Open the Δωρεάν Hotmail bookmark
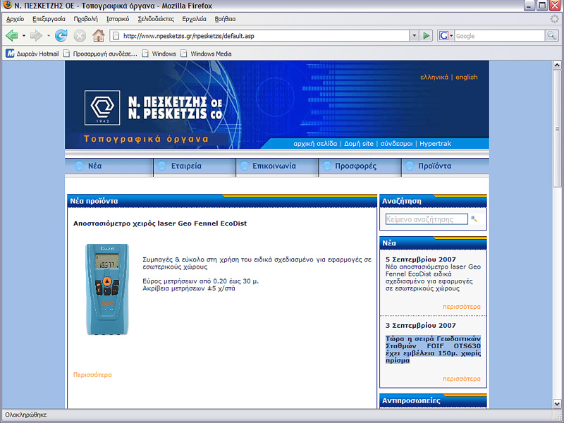The height and width of the screenshot is (423, 564). click(x=32, y=54)
